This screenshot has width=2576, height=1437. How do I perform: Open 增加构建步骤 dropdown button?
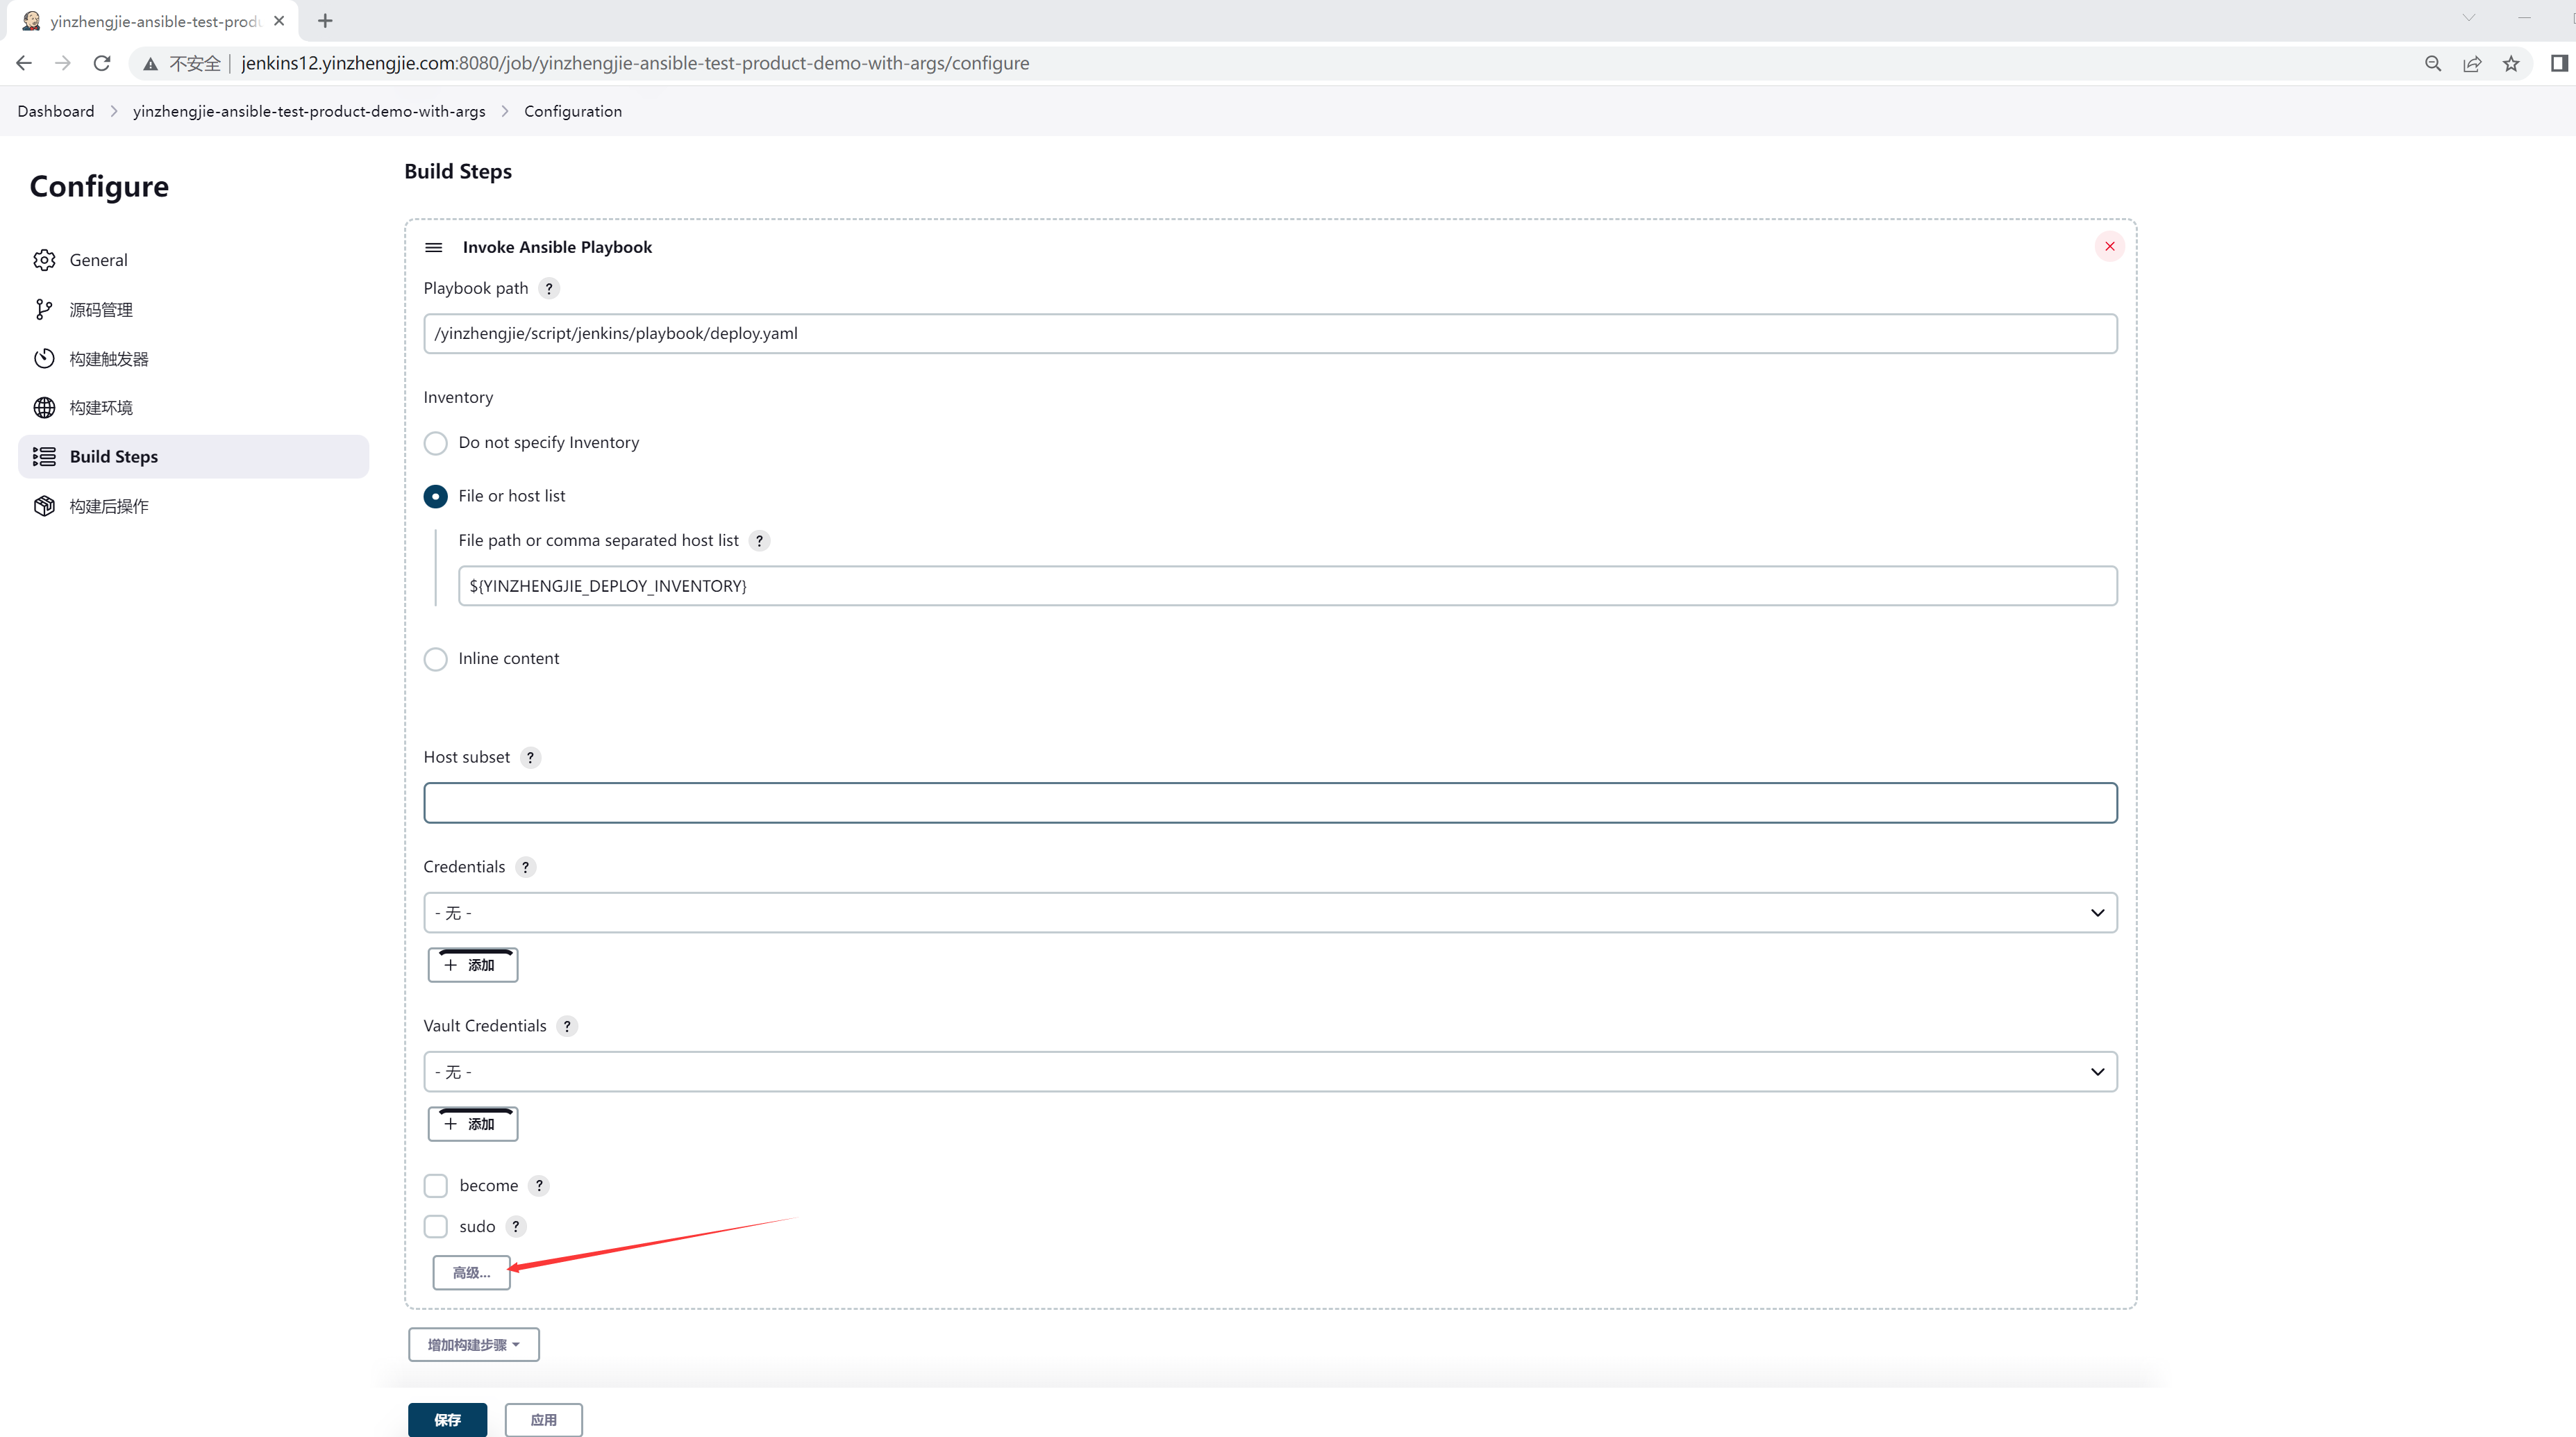[x=473, y=1344]
